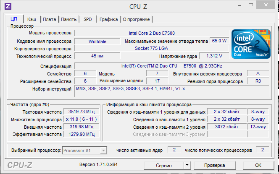This screenshot has width=279, height=174.
Task: Click the число логических процессоров value 2
Action: (263, 150)
